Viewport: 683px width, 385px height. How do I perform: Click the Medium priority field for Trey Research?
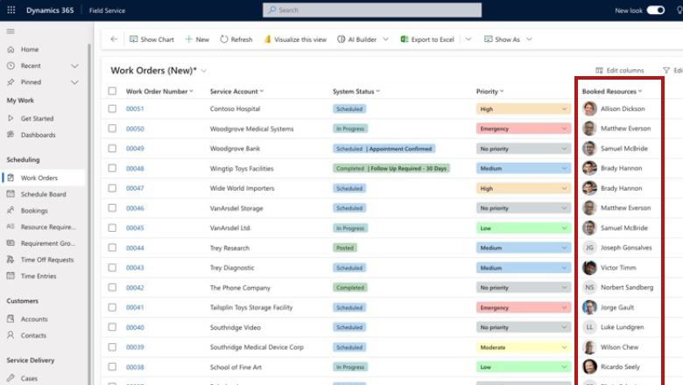(x=523, y=248)
